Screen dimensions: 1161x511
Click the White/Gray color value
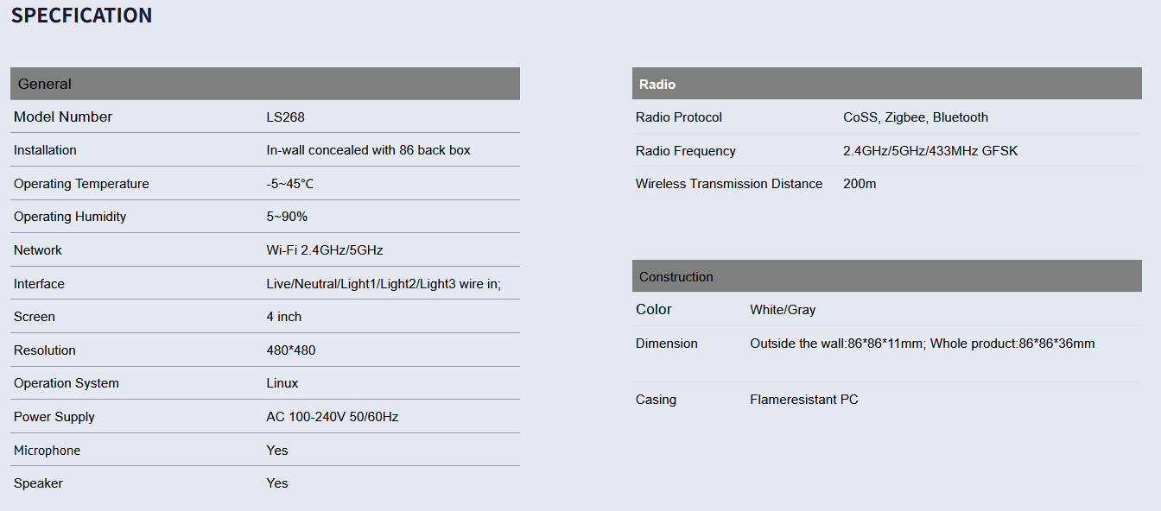(783, 310)
